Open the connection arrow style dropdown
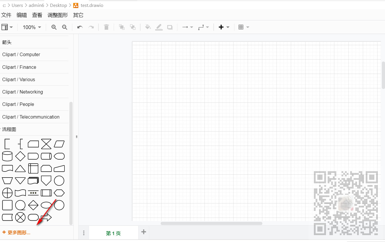This screenshot has width=385, height=242. coord(188,27)
